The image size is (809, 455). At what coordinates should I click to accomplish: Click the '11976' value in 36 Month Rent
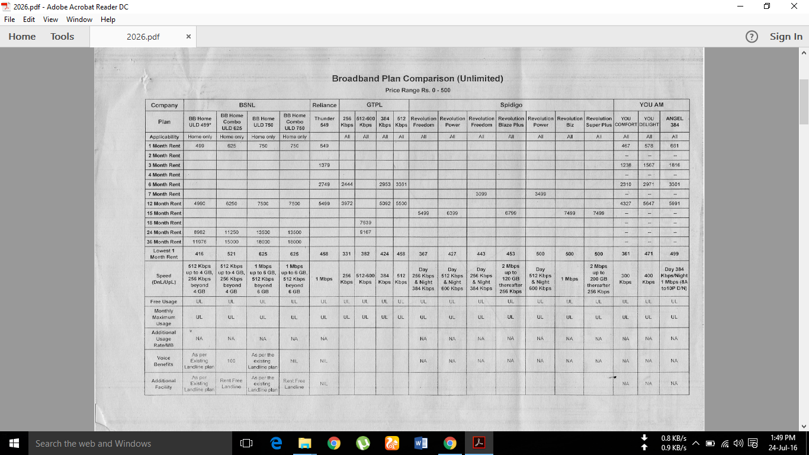click(x=200, y=242)
